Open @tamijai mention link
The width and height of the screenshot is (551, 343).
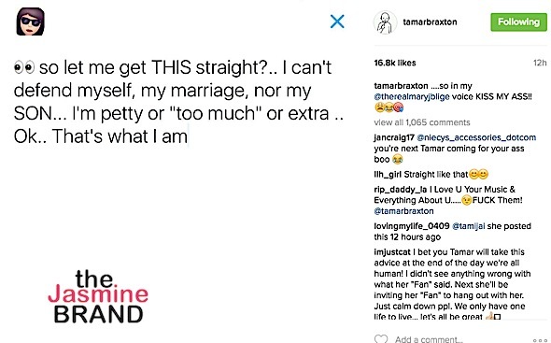469,226
